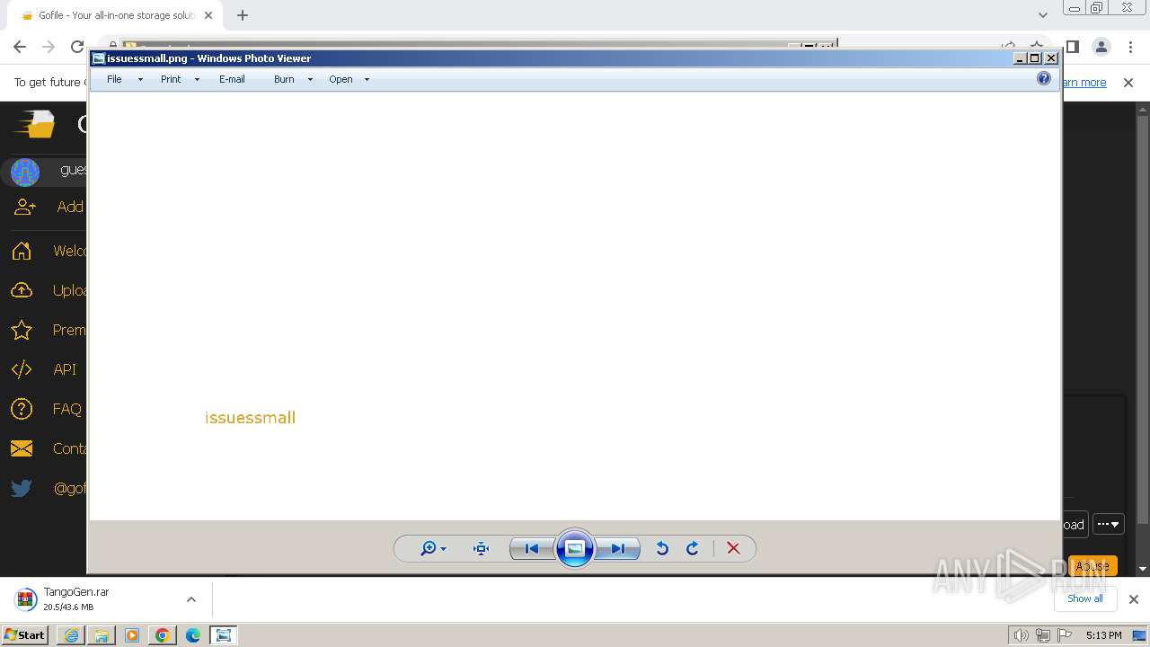This screenshot has width=1150, height=647.
Task: Click the issuessmall text in the image
Action: (250, 418)
